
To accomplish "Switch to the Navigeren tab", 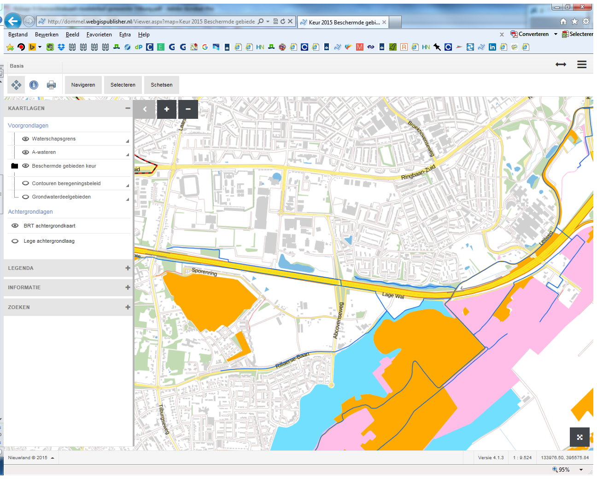I will click(83, 85).
